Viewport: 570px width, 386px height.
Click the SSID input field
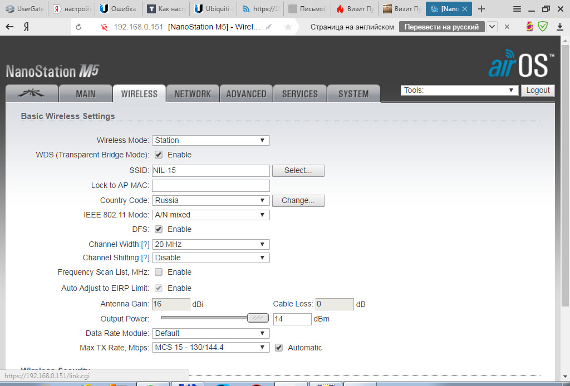pos(210,170)
